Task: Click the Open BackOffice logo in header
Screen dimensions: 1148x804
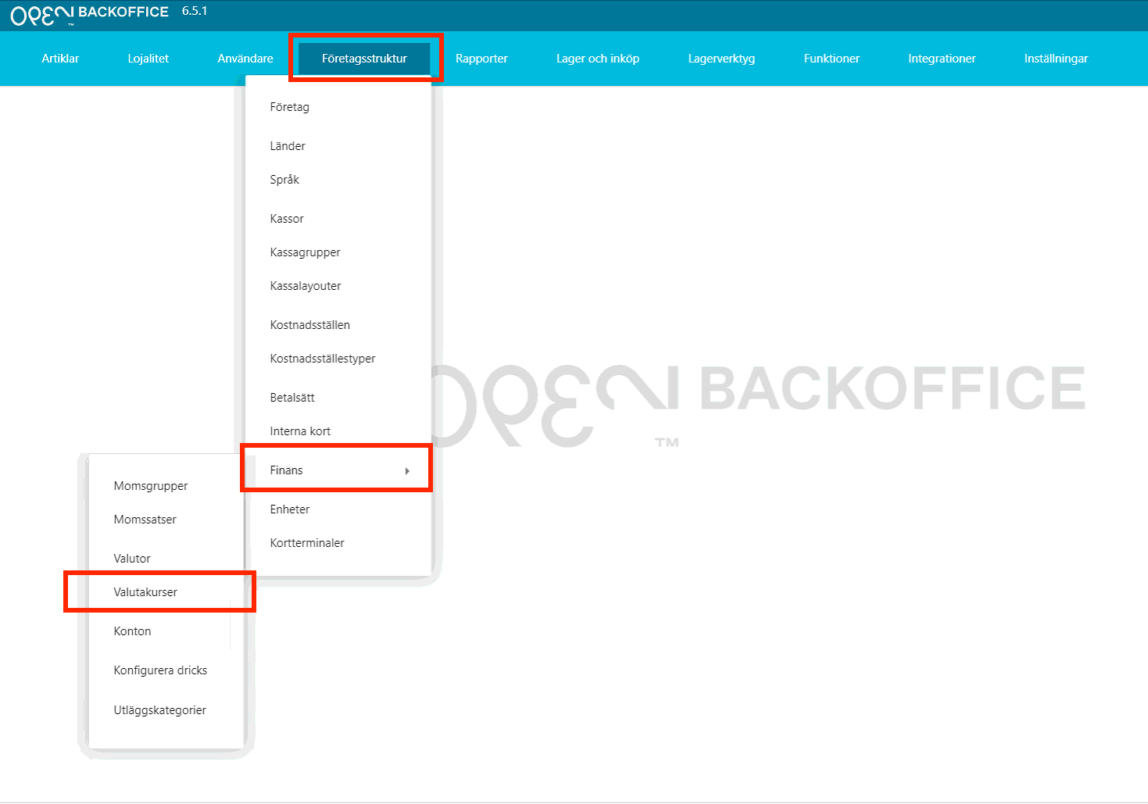Action: 89,14
